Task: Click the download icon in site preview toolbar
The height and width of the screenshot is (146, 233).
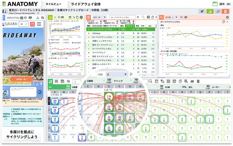Action: (x=38, y=18)
